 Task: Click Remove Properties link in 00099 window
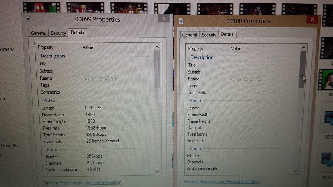coord(82,182)
